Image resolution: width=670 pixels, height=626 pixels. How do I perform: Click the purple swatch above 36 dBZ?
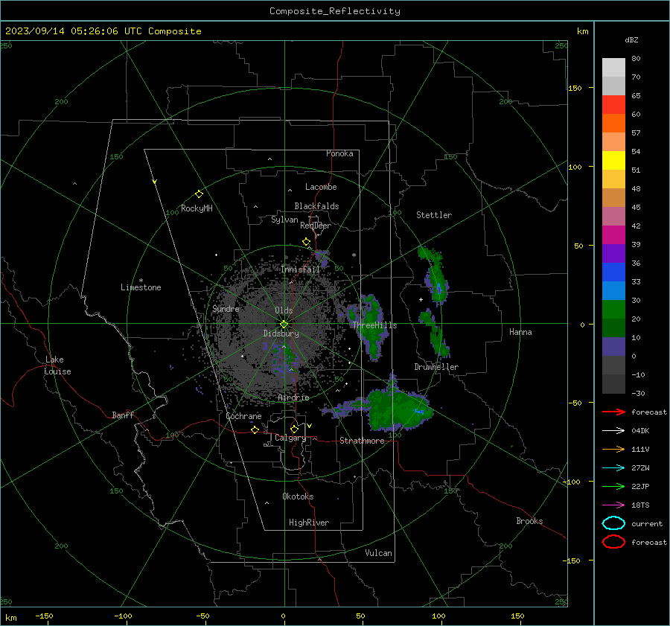click(613, 254)
